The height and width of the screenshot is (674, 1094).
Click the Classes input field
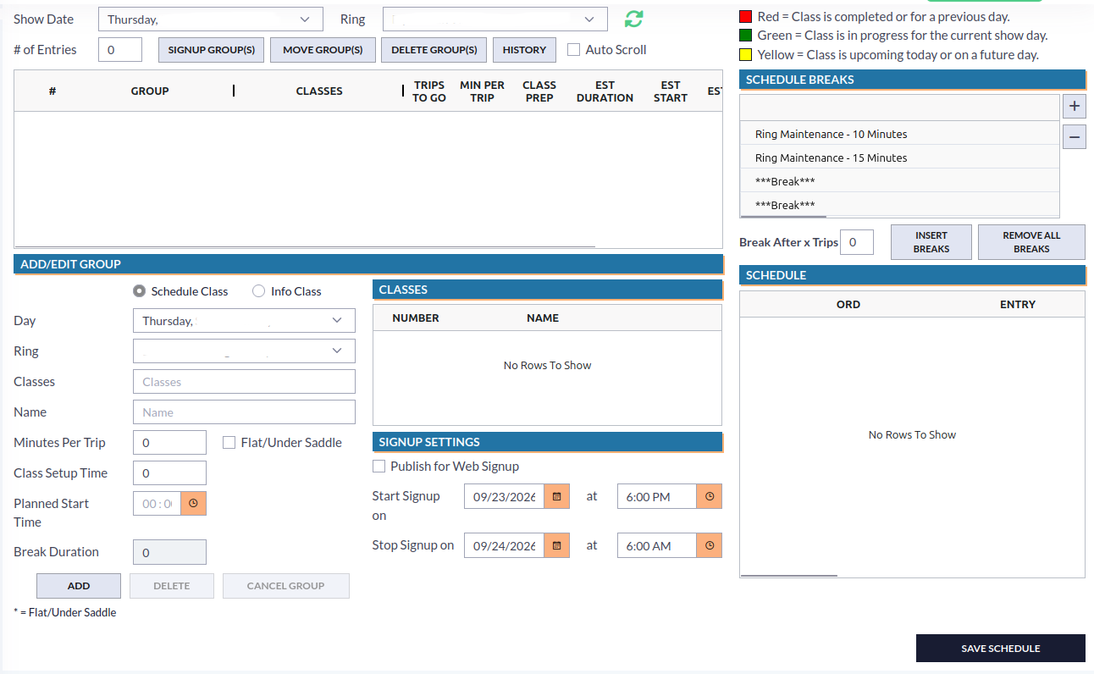pos(244,382)
